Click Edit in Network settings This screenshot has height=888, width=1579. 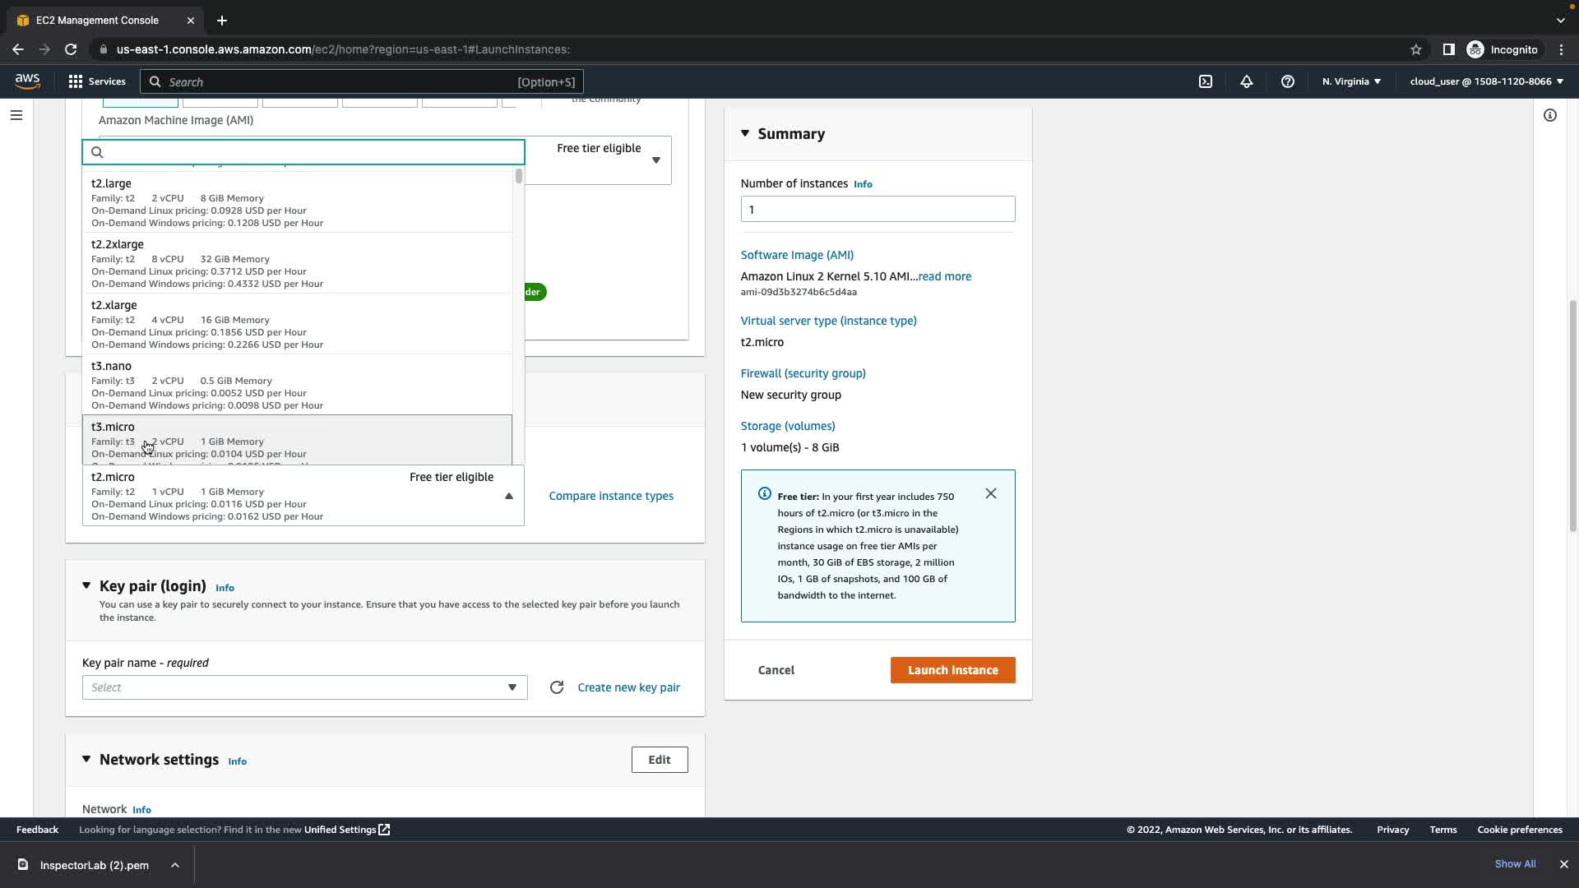659,760
